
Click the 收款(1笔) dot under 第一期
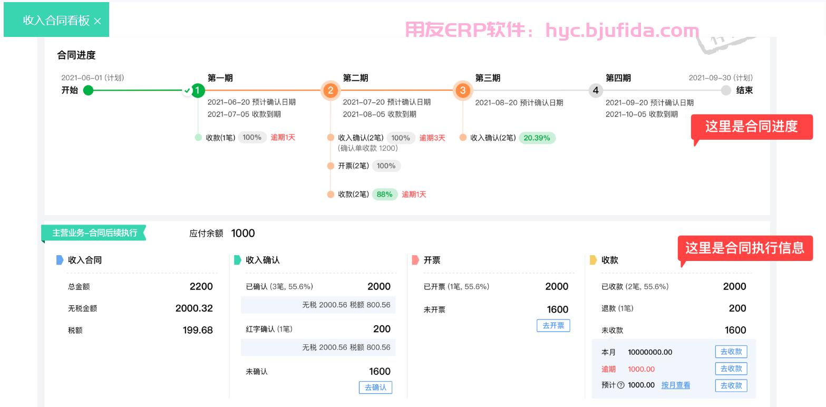click(x=198, y=138)
